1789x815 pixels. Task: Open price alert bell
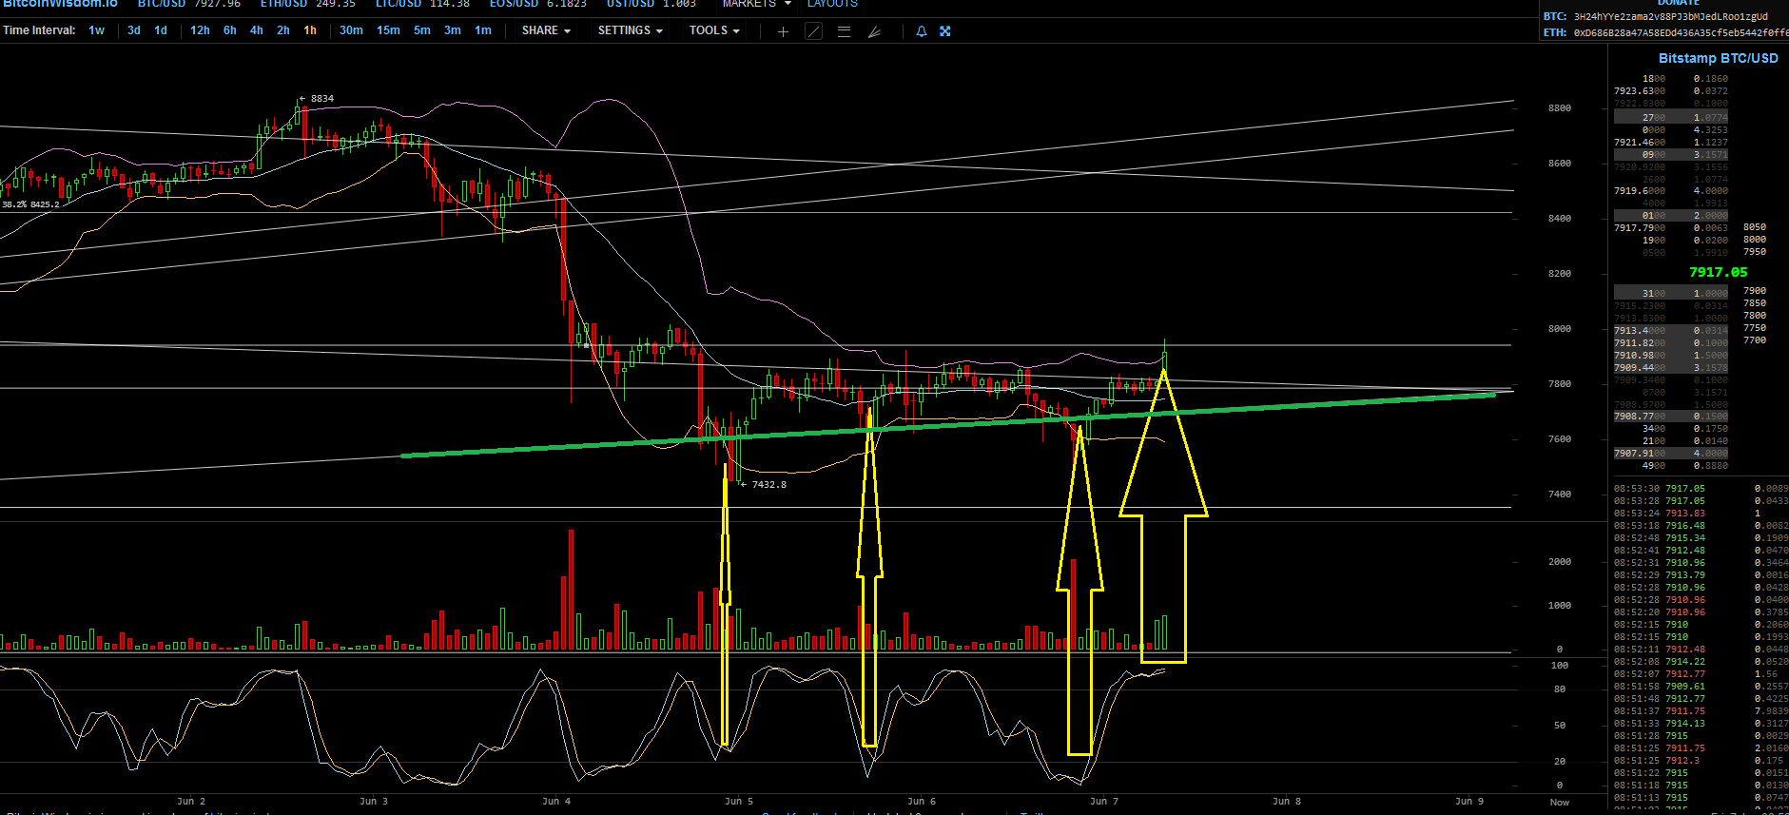[x=921, y=31]
